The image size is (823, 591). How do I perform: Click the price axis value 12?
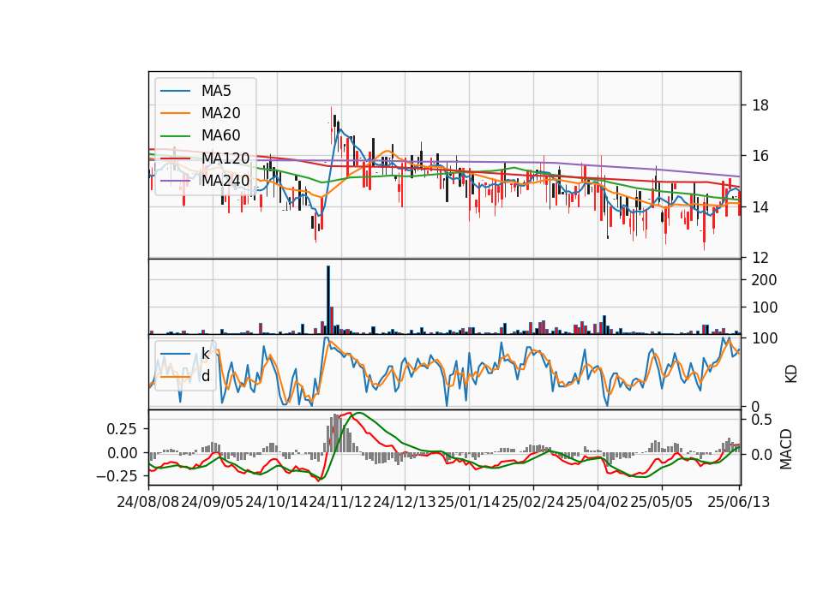tap(760, 258)
